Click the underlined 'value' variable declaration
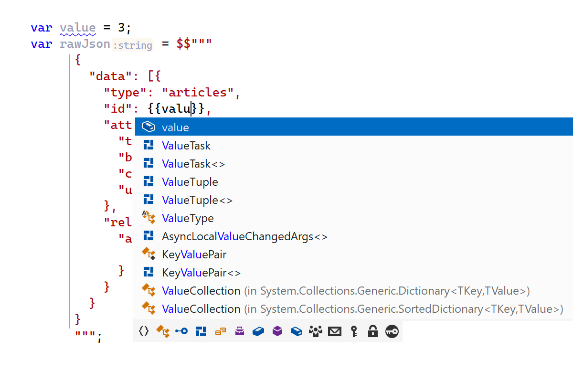This screenshot has height=382, width=573. (x=77, y=28)
